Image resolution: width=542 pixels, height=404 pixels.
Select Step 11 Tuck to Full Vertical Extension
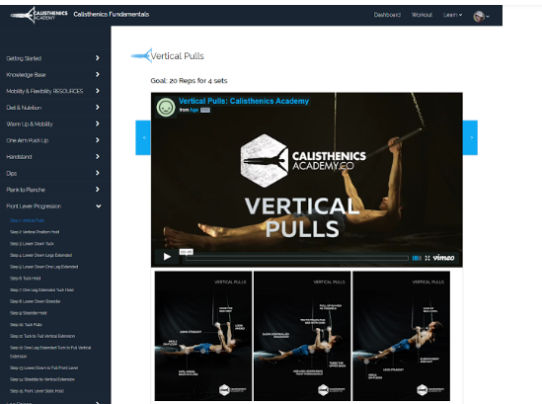pos(42,336)
